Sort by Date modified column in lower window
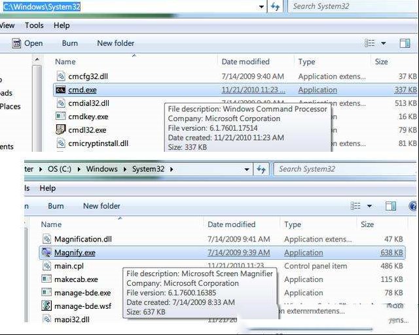Viewport: 419px width, 335px height. coord(231,224)
